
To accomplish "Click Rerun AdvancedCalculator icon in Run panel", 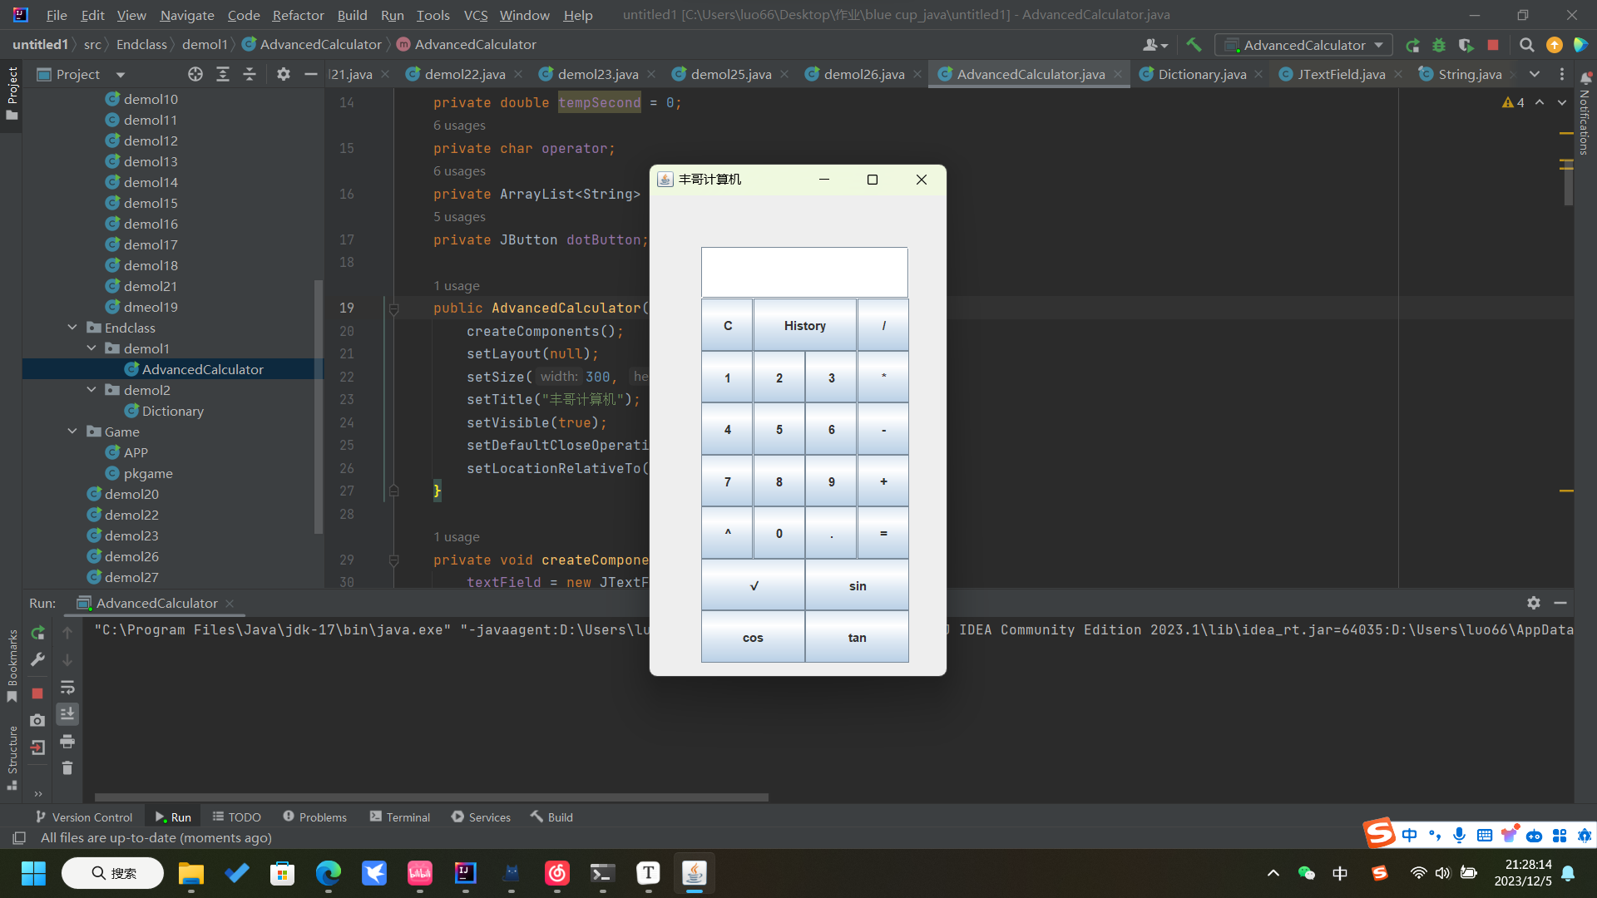I will pyautogui.click(x=37, y=633).
